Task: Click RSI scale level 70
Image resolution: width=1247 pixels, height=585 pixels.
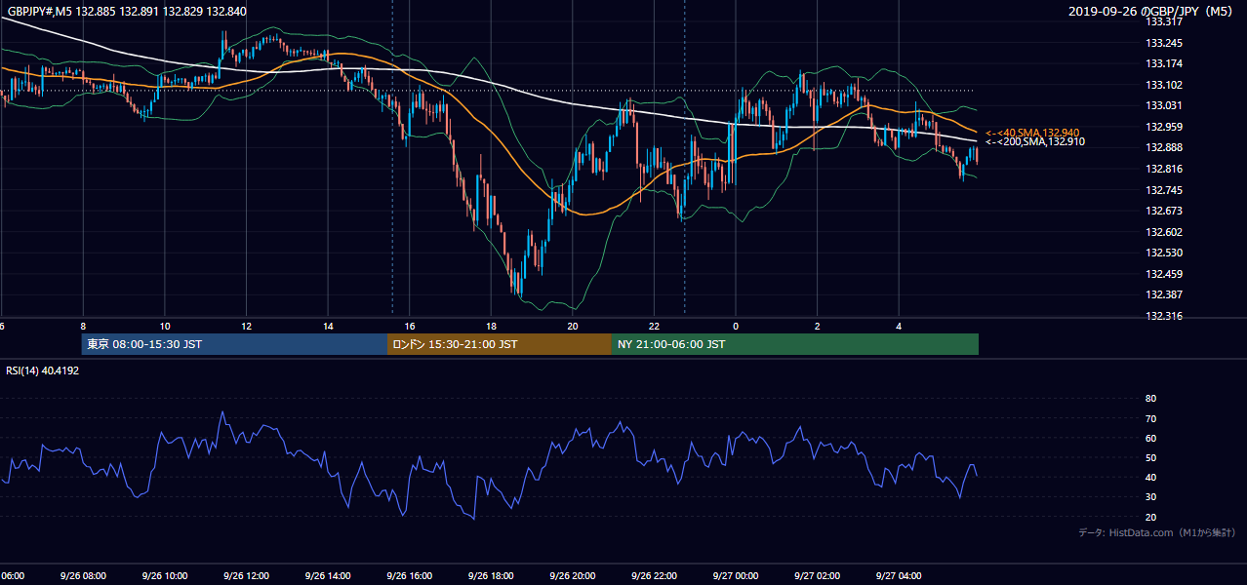Action: pos(1151,418)
